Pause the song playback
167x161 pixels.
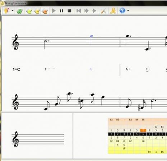click(x=61, y=11)
